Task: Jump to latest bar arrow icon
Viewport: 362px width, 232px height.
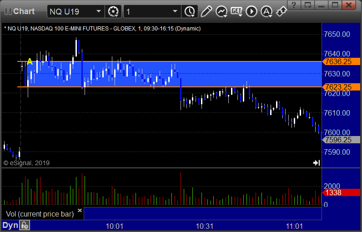Action: [x=316, y=163]
